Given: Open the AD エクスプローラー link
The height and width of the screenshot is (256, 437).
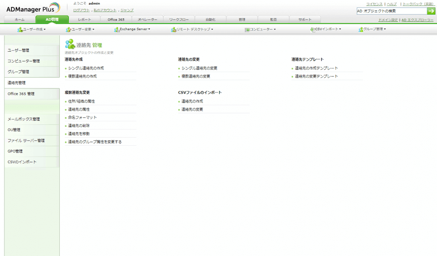Looking at the screenshot, I should coord(417,20).
